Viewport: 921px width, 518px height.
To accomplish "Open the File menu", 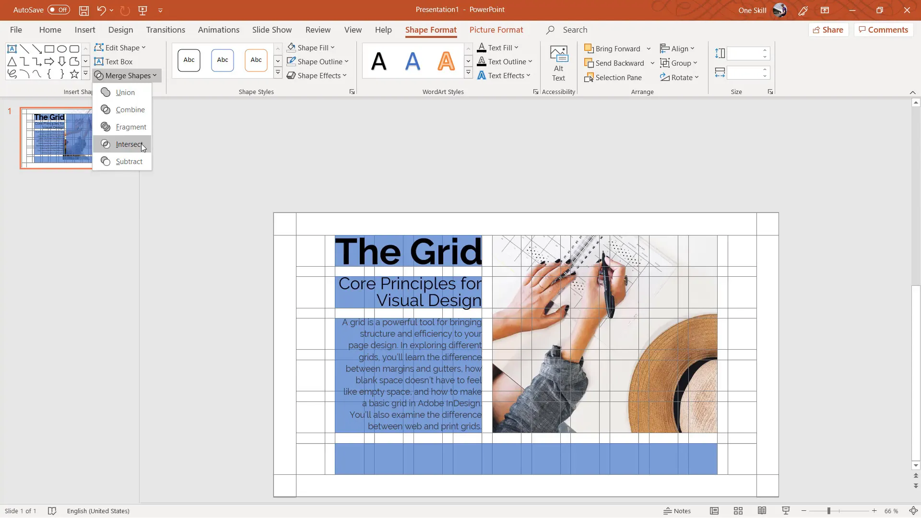I will tap(16, 30).
